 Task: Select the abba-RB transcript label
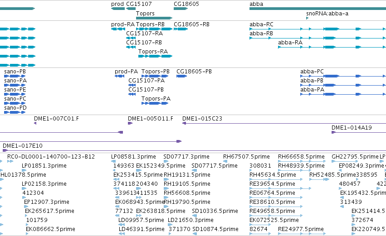tap(261, 34)
